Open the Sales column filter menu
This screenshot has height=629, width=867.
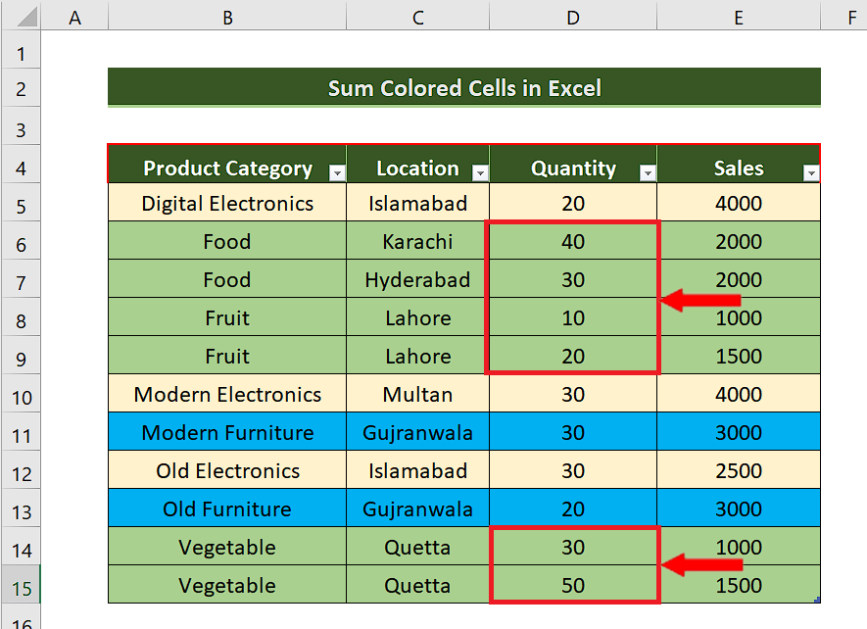811,171
